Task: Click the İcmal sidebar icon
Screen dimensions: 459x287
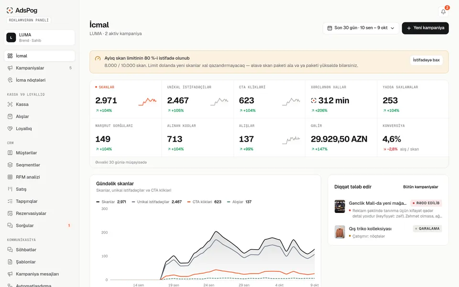Action: (10, 56)
